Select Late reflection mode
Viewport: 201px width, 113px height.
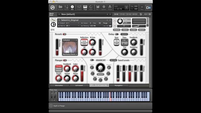(84, 44)
